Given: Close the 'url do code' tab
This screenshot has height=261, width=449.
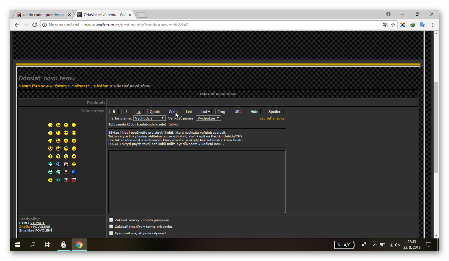Looking at the screenshot, I should click(x=69, y=15).
